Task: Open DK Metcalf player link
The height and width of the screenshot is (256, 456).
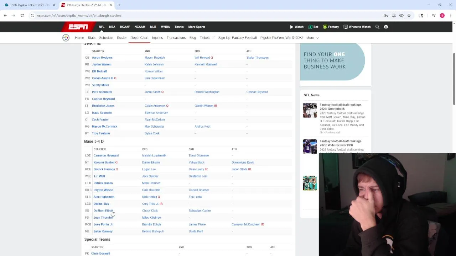Action: pyautogui.click(x=99, y=71)
